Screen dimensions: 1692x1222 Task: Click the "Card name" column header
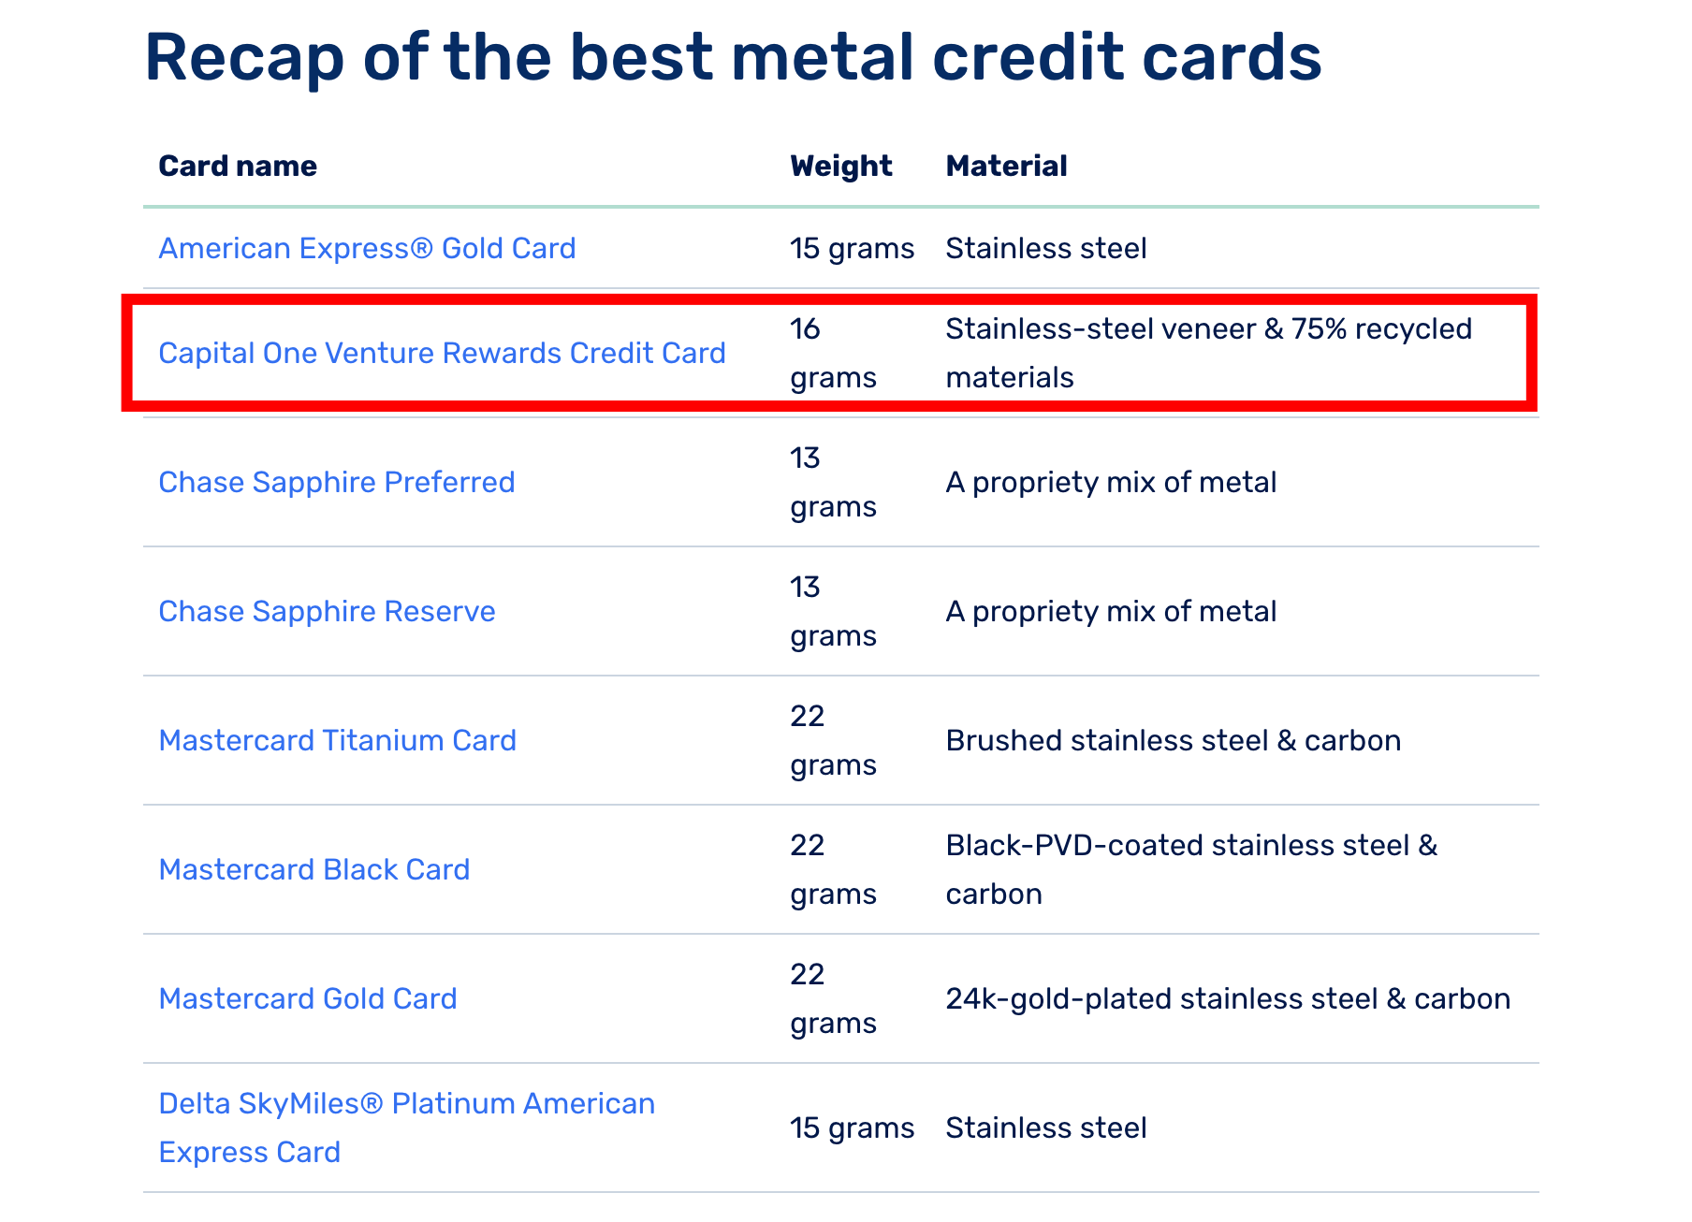[x=238, y=166]
